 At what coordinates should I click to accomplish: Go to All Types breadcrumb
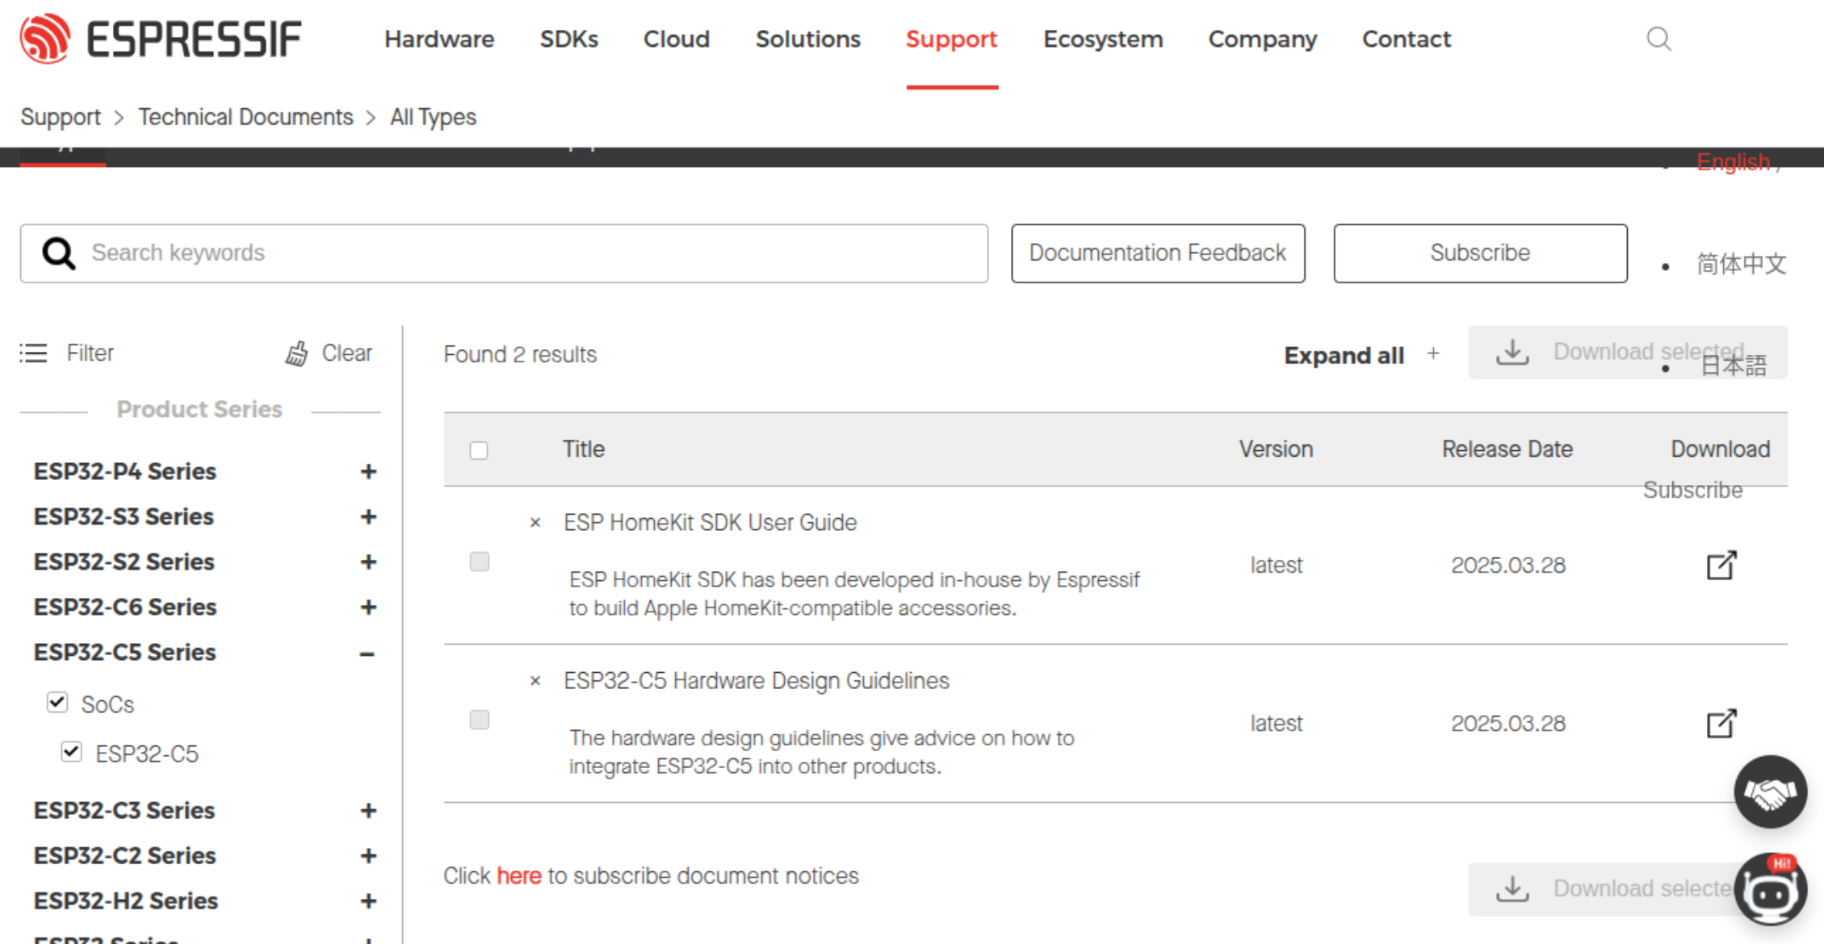tap(433, 118)
